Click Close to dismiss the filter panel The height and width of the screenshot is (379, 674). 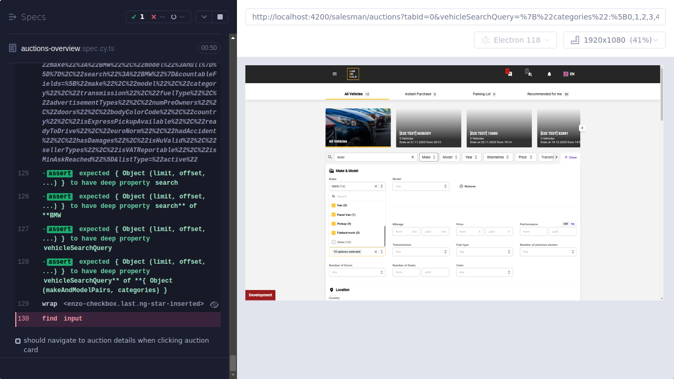point(570,157)
